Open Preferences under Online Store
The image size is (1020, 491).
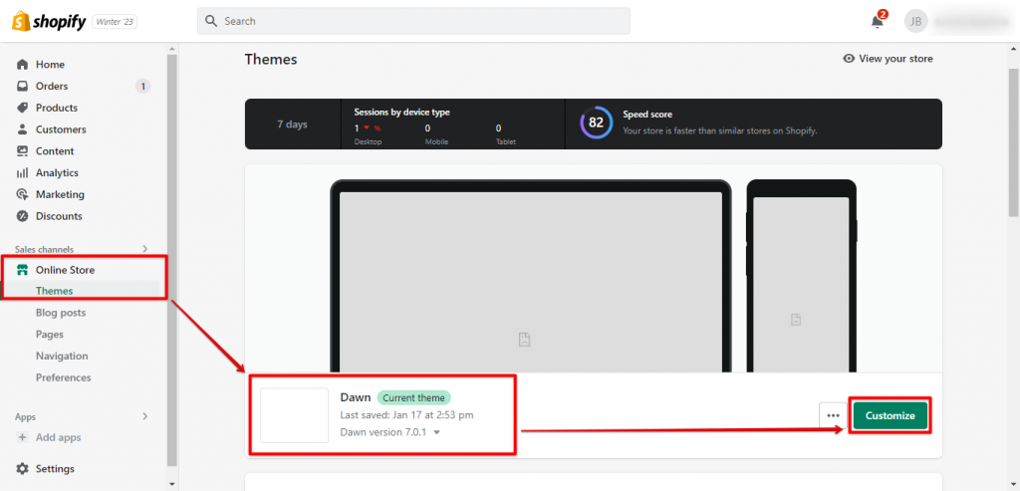coord(63,378)
